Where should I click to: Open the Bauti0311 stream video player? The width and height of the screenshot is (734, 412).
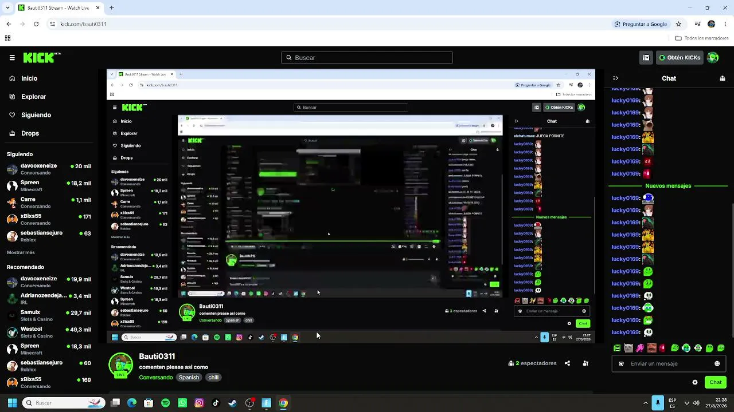(x=351, y=207)
